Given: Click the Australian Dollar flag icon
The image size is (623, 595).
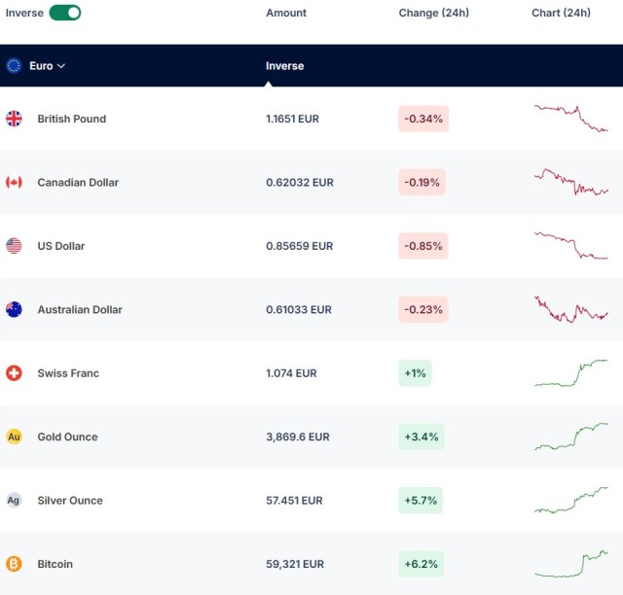Looking at the screenshot, I should click(14, 309).
